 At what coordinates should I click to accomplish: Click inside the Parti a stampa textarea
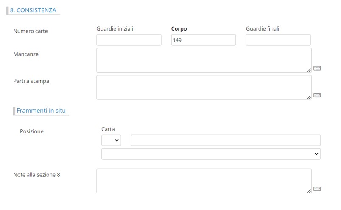(x=204, y=87)
